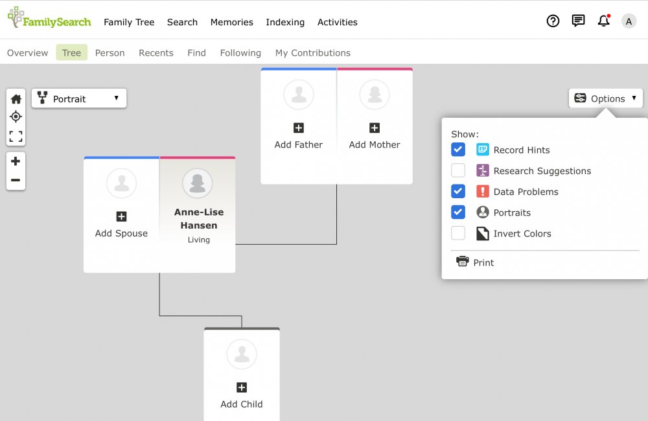Click the home icon in map controls
Image resolution: width=648 pixels, height=421 pixels.
(16, 99)
